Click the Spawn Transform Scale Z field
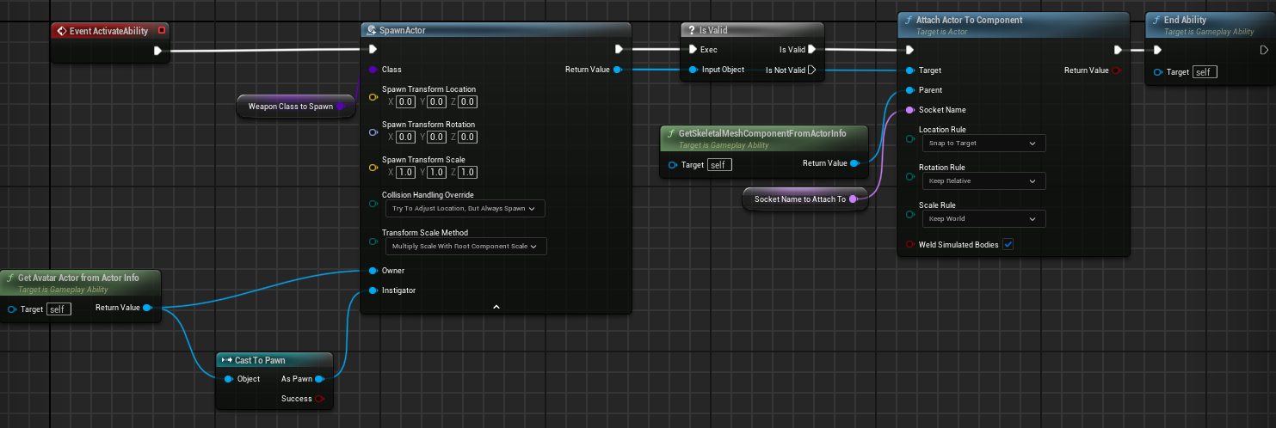1276x428 pixels. pyautogui.click(x=467, y=172)
